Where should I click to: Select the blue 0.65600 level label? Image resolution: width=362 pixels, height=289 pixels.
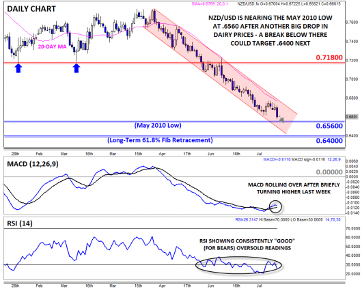click(x=329, y=126)
